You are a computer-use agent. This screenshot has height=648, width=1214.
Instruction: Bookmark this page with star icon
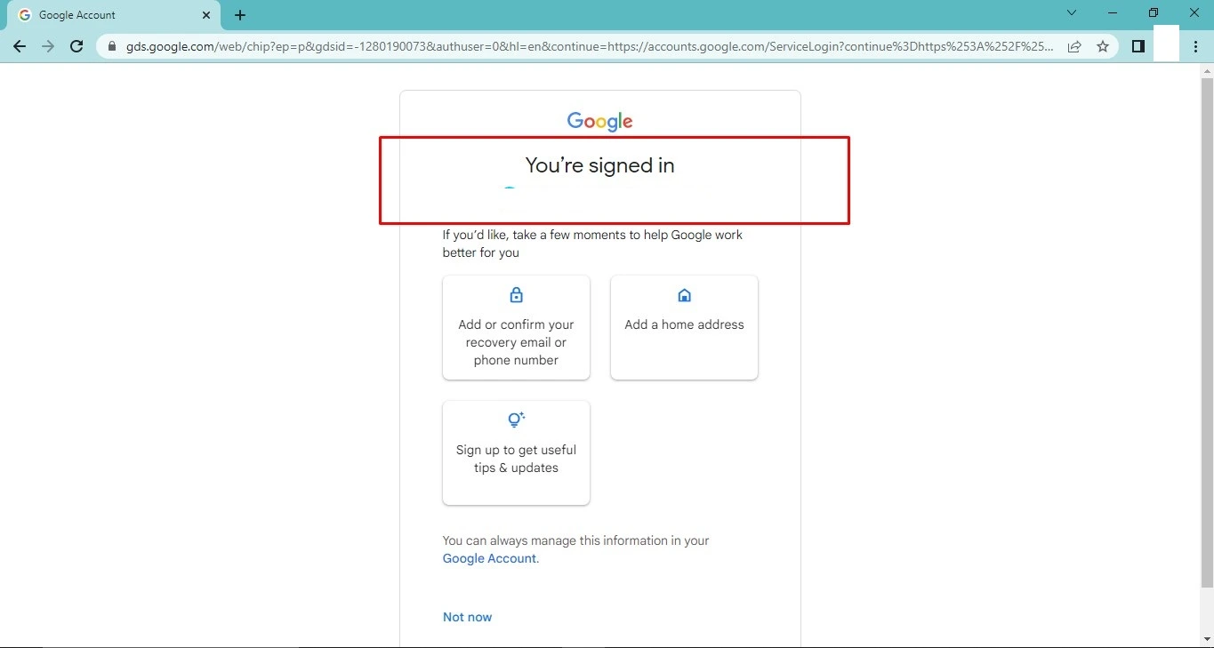[1103, 46]
